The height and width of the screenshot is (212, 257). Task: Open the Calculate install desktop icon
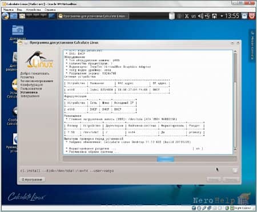(x=14, y=84)
